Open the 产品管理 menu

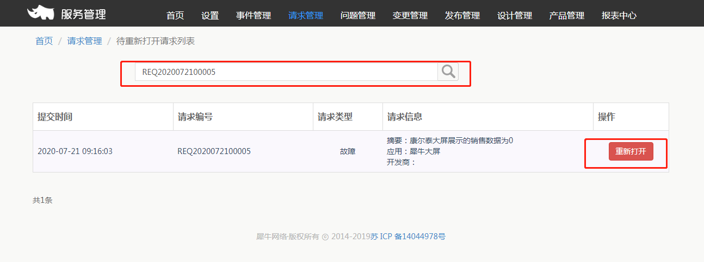pyautogui.click(x=567, y=16)
